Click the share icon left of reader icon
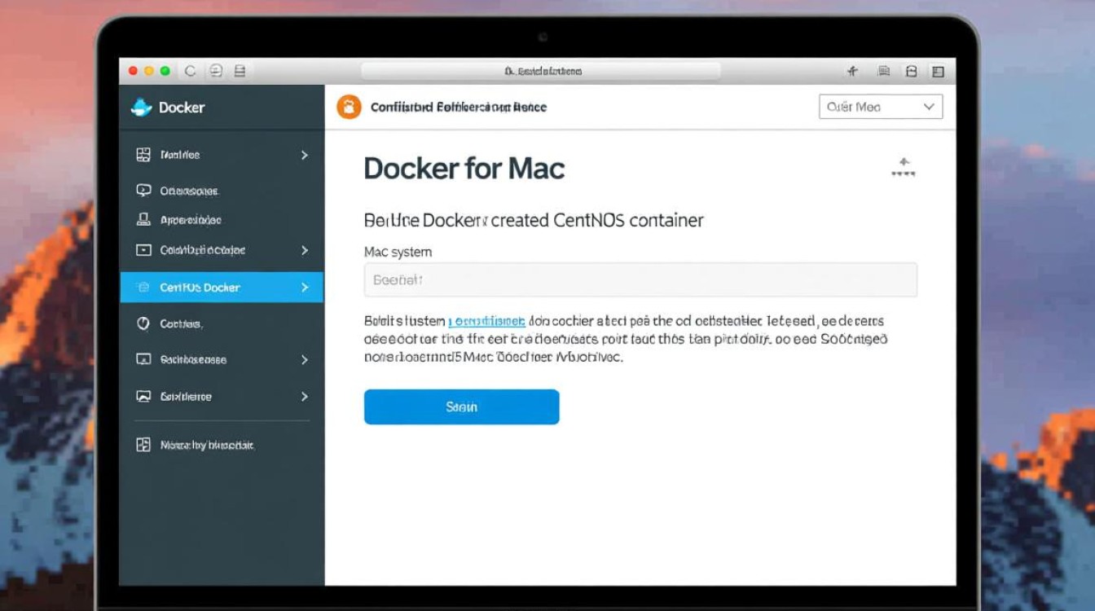This screenshot has height=611, width=1095. click(853, 72)
